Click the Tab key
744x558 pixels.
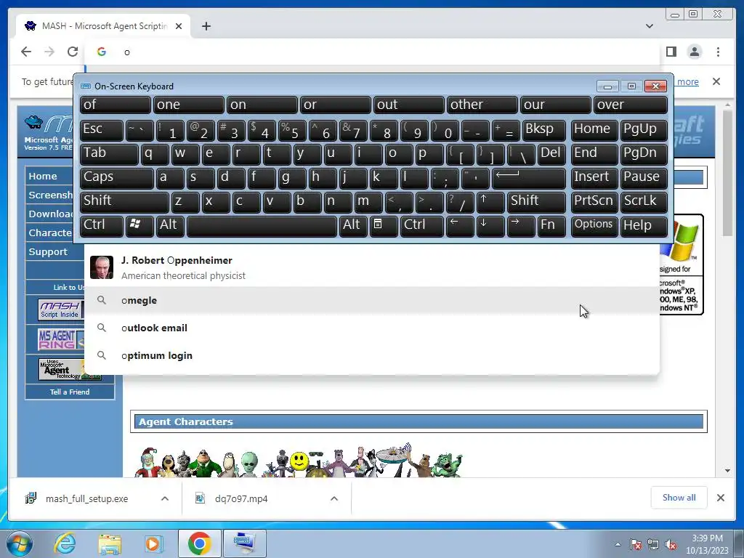point(109,154)
